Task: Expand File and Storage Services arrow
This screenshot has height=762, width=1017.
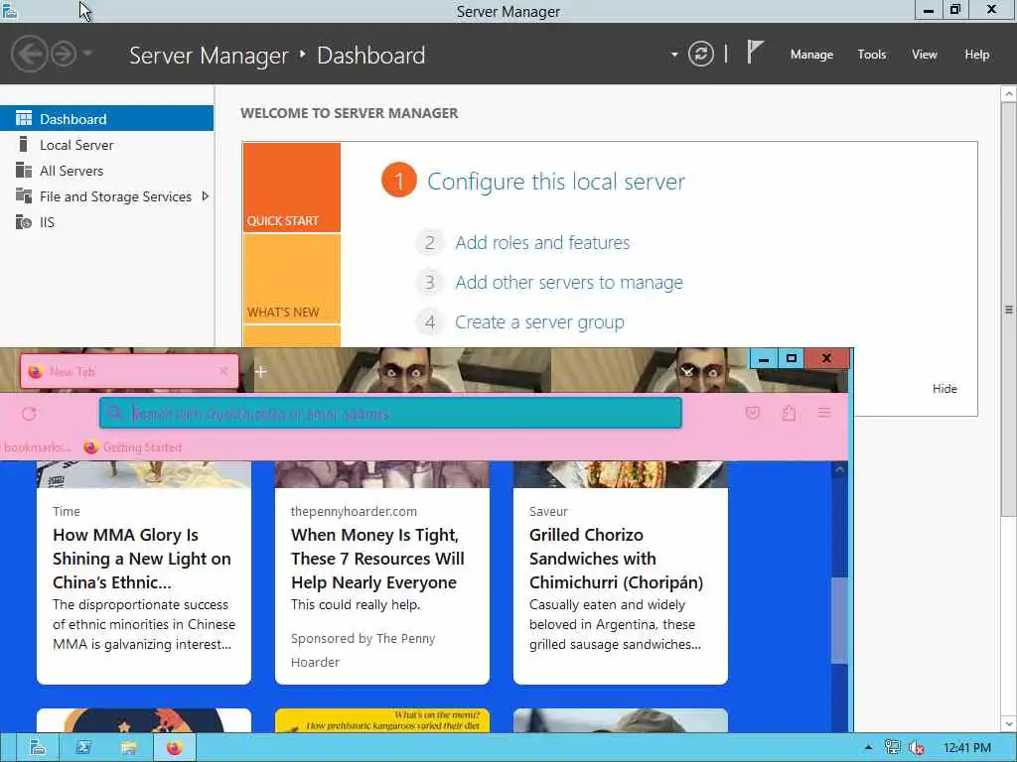Action: click(x=205, y=195)
